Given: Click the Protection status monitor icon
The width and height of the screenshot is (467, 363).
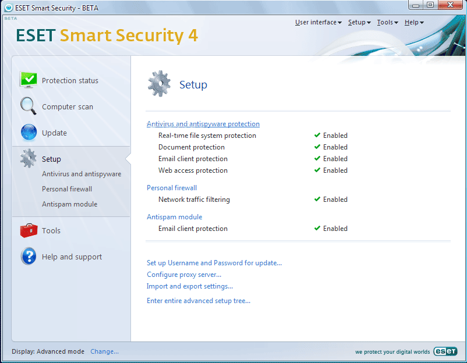Looking at the screenshot, I should click(x=29, y=80).
